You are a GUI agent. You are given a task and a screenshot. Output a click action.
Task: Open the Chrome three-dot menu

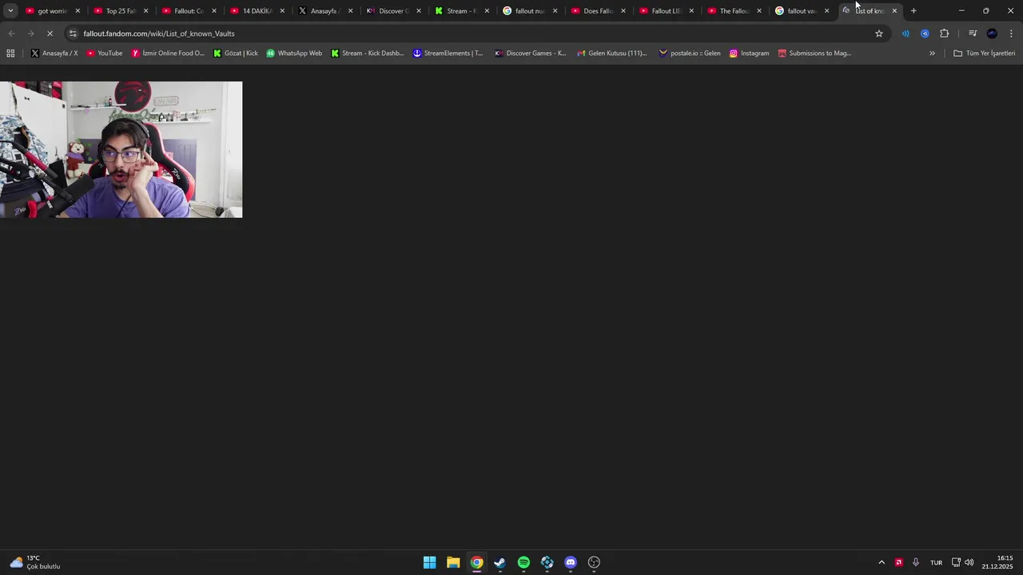1012,34
